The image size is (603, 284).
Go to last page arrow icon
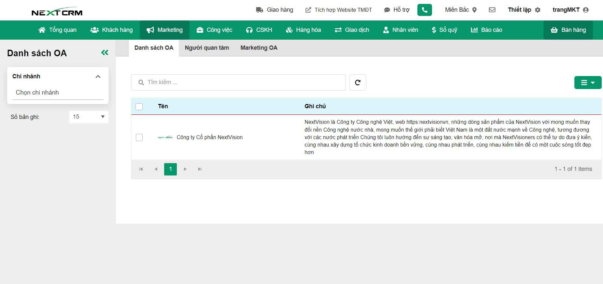200,169
